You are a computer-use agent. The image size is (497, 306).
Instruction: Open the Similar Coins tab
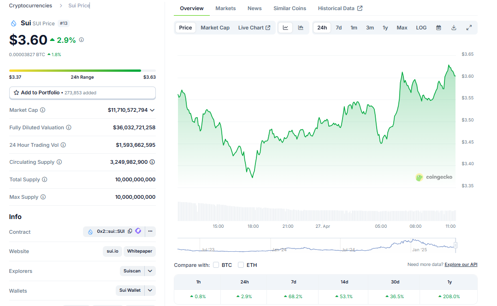[290, 8]
